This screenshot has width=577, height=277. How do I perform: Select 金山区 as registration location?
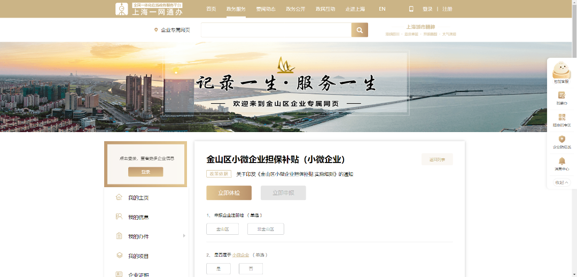222,229
